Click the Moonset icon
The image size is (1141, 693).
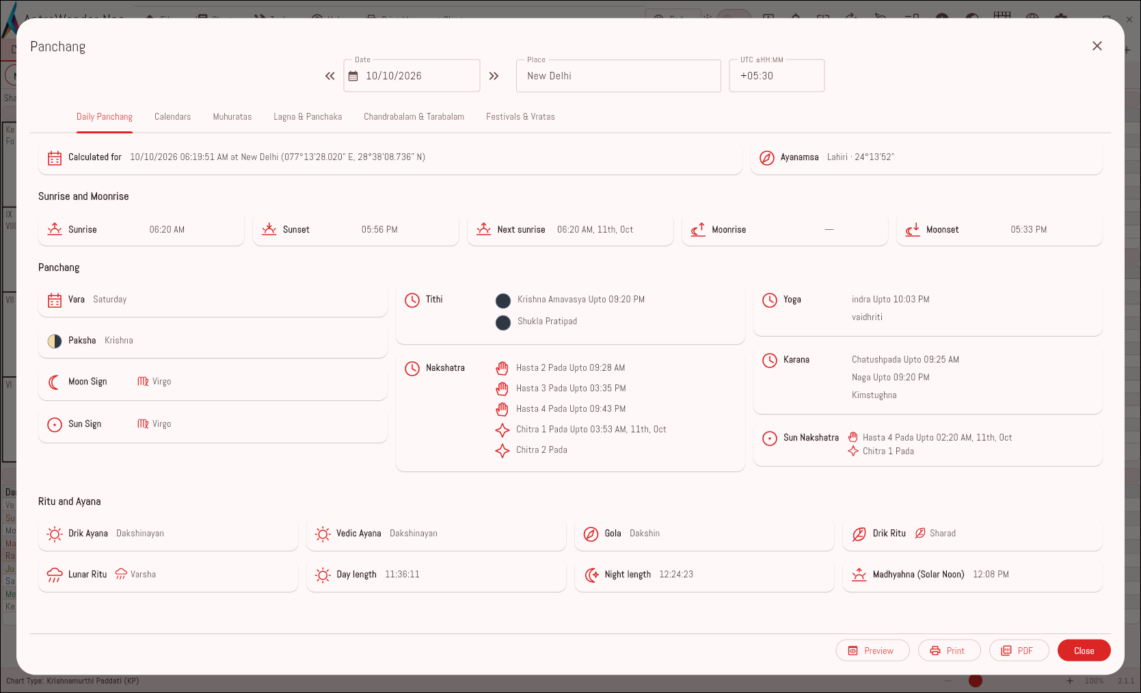[x=913, y=229]
